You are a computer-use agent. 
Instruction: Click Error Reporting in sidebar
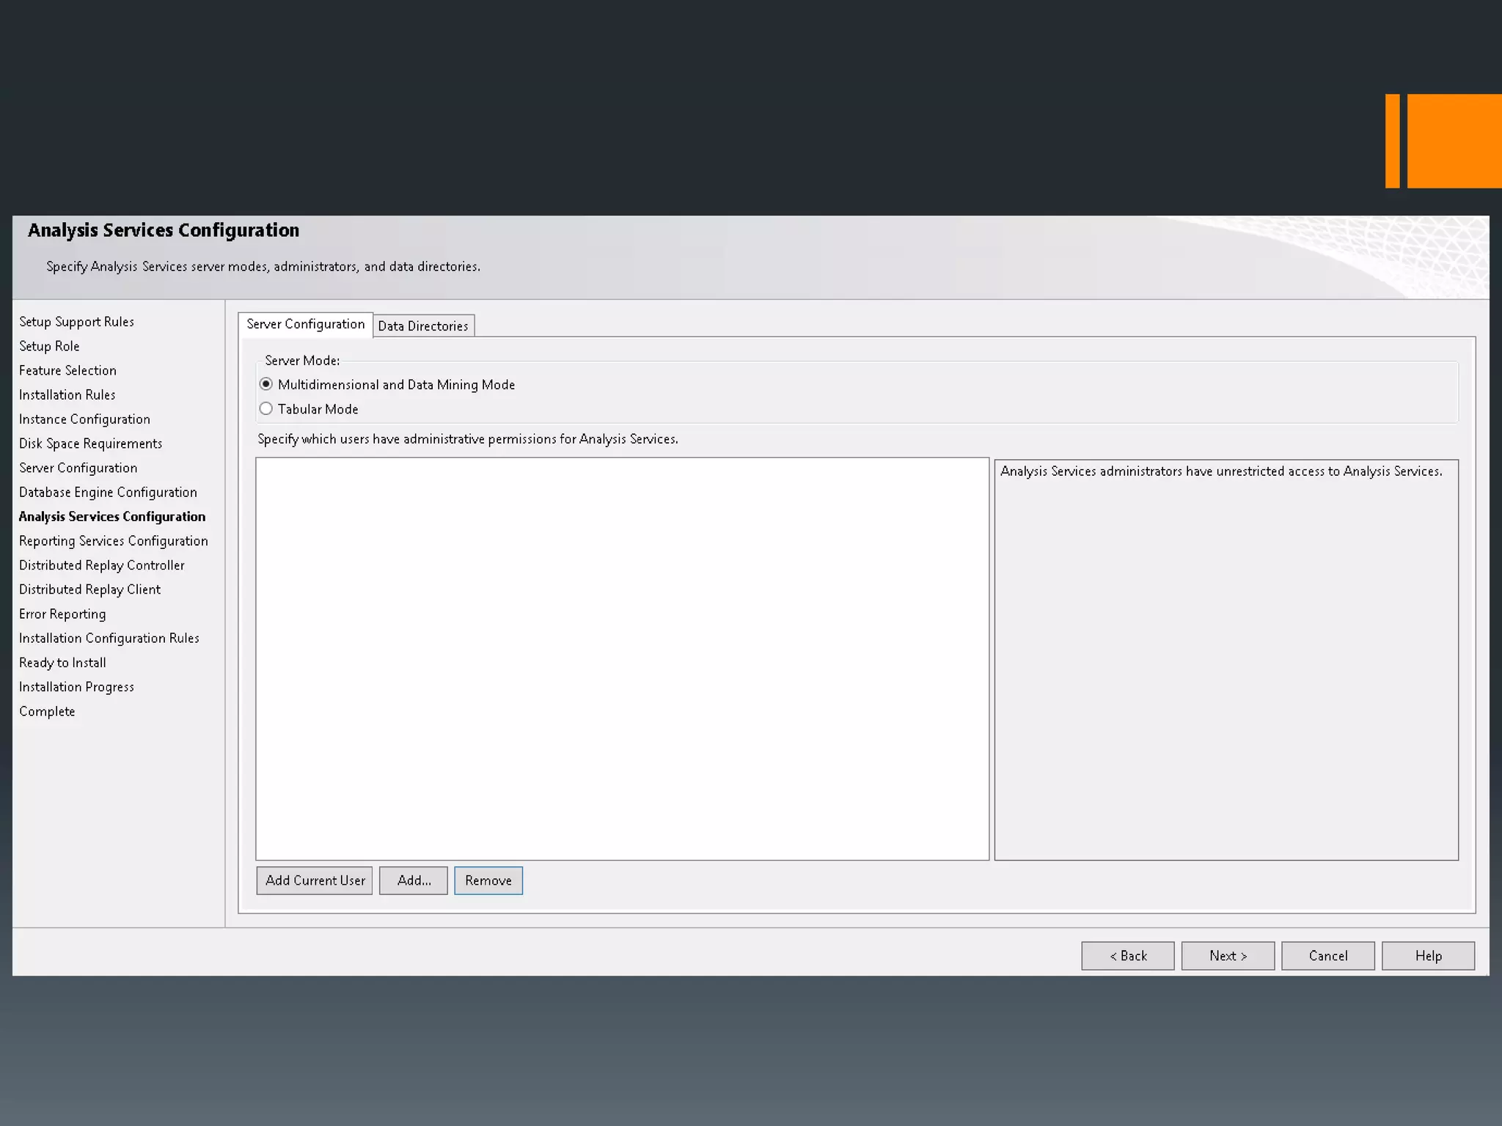(x=62, y=614)
